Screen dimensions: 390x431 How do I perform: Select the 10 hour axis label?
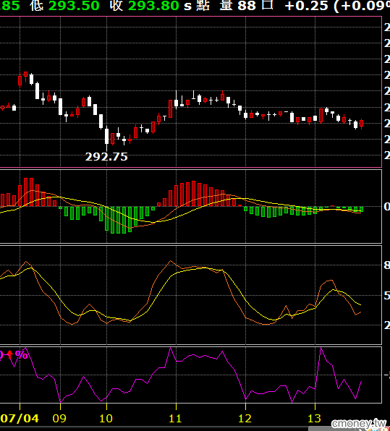(x=106, y=419)
